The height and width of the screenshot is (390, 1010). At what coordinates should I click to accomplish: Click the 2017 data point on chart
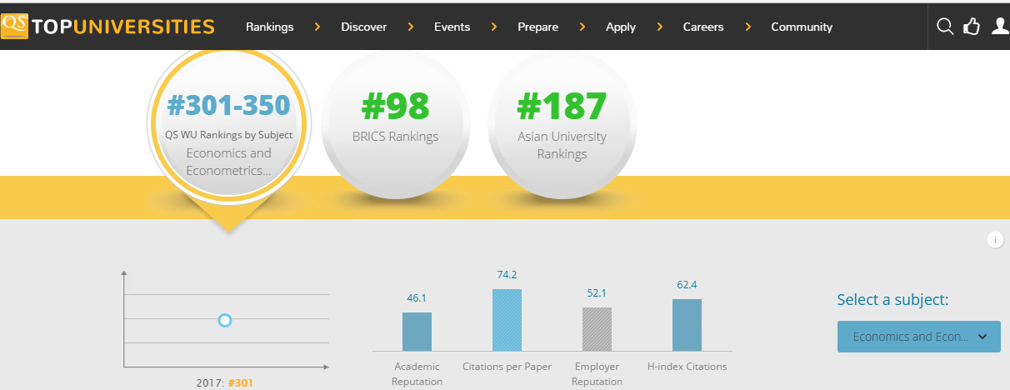(224, 320)
